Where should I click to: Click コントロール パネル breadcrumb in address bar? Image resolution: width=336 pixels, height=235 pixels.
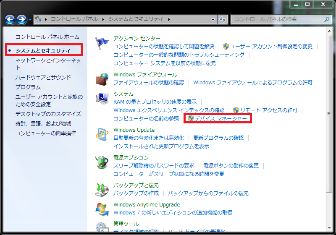(74, 19)
